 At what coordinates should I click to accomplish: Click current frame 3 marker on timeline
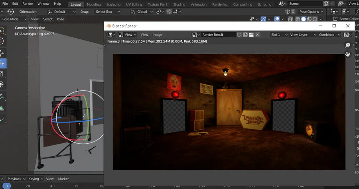7,186
